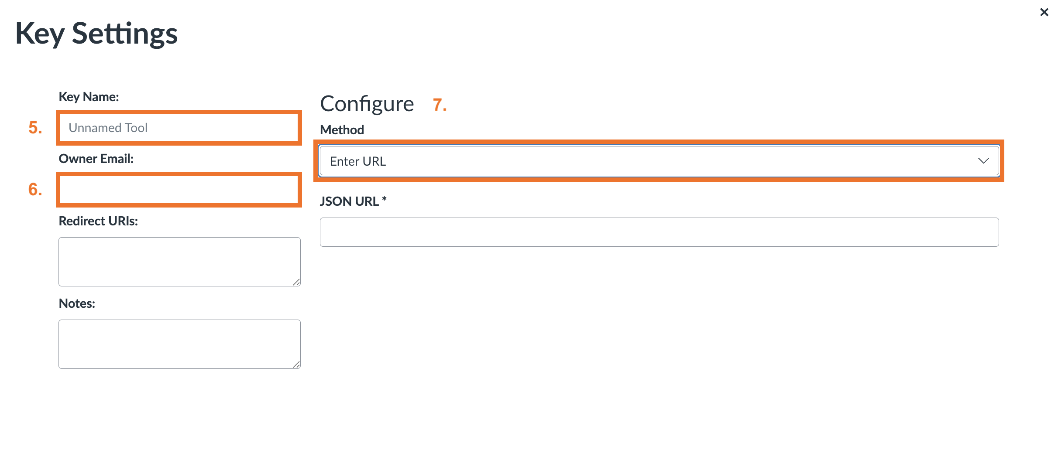The height and width of the screenshot is (463, 1058).
Task: Focus the JSON URL input field
Action: coord(659,232)
